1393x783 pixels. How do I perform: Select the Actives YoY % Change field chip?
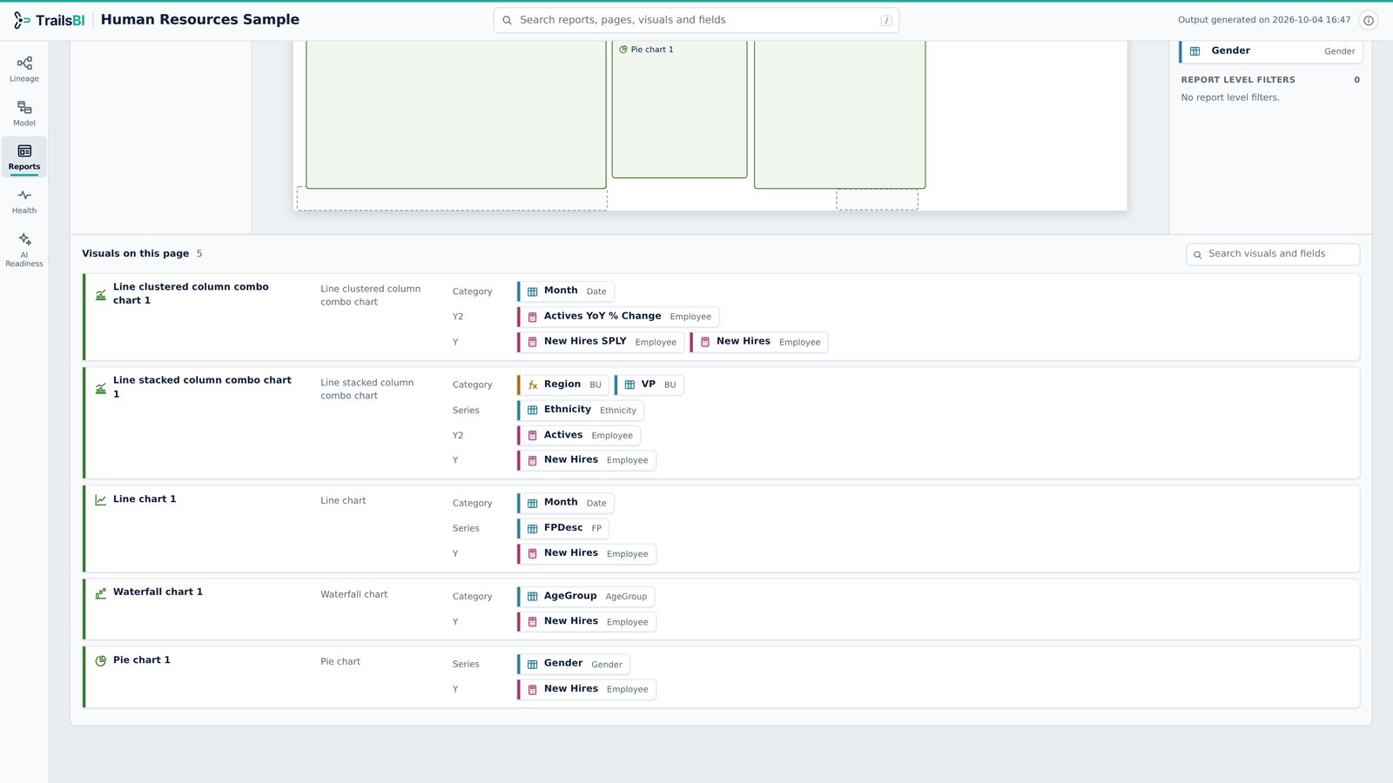tap(618, 317)
